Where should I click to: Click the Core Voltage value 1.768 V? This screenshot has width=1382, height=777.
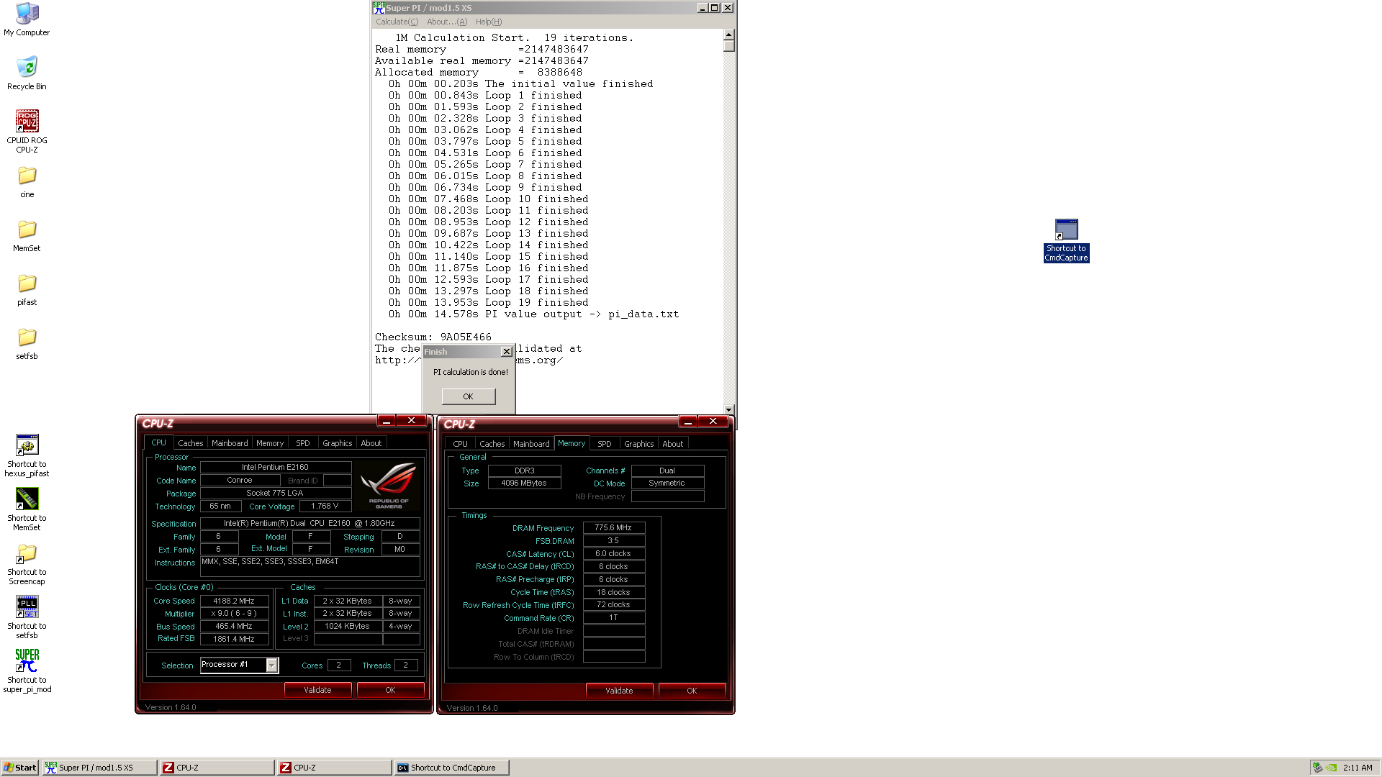pyautogui.click(x=325, y=506)
